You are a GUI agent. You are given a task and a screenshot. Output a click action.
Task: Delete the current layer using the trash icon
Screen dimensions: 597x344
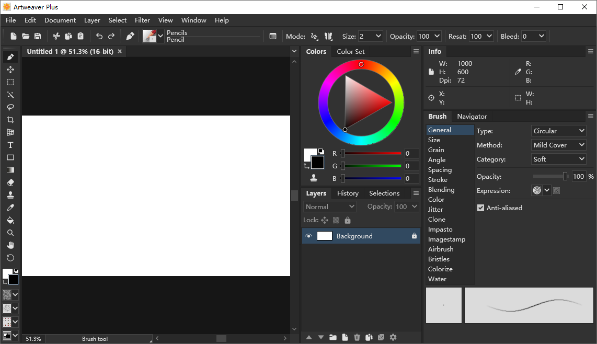point(357,337)
